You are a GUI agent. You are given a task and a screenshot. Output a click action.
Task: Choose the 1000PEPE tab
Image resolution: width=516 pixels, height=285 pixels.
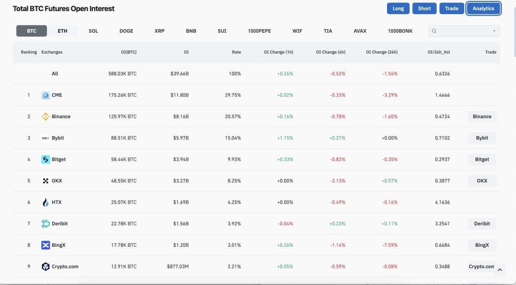[259, 31]
